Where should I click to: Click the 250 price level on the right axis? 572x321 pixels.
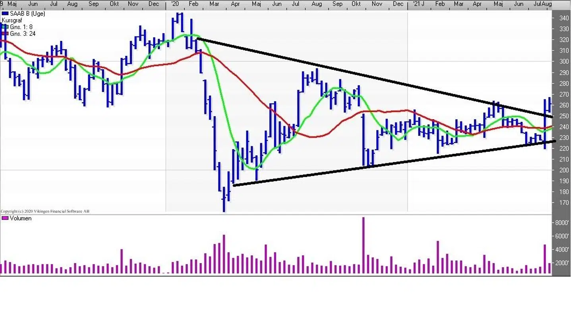tap(564, 116)
